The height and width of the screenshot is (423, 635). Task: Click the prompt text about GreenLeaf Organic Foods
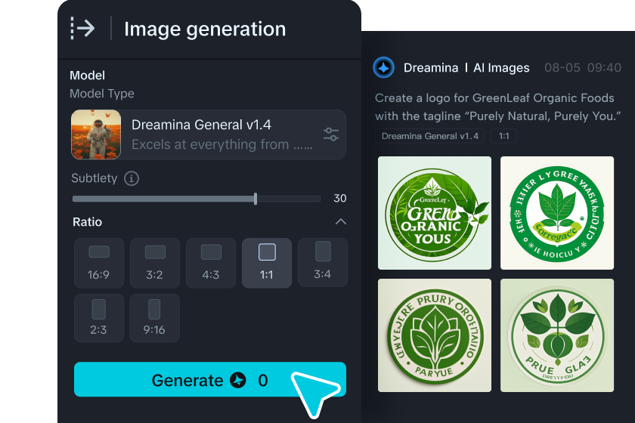(497, 107)
